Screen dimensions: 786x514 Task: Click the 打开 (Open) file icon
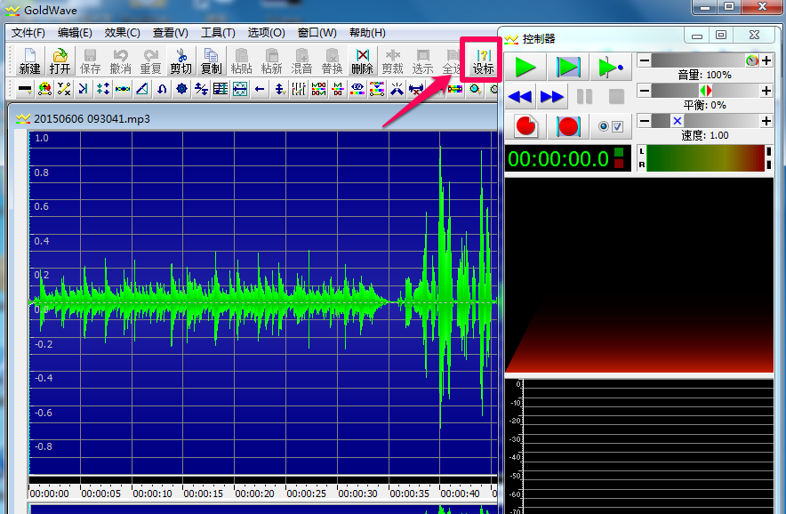(x=60, y=61)
